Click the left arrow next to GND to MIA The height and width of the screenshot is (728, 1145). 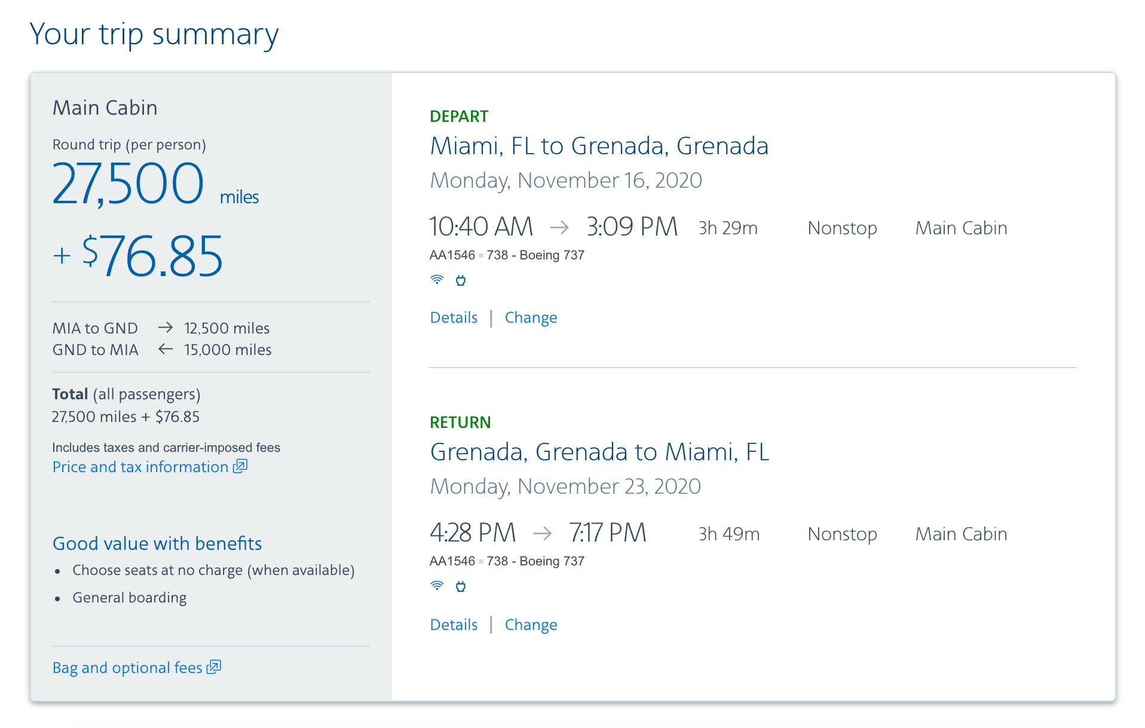point(166,349)
